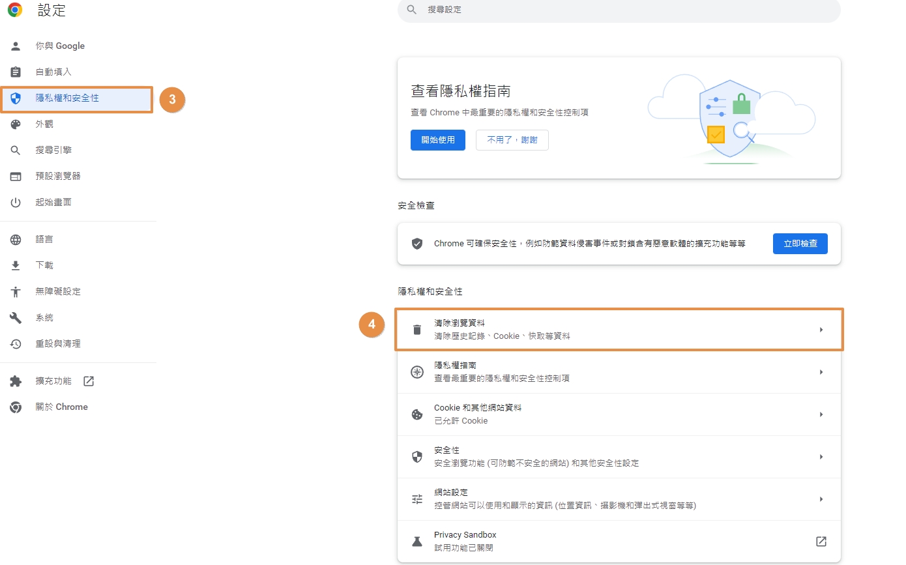Click the palette icon for 外觀
This screenshot has width=906, height=565.
coord(16,124)
